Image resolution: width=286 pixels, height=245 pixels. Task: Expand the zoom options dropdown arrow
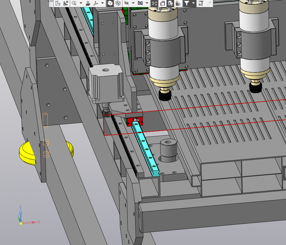point(81,3)
